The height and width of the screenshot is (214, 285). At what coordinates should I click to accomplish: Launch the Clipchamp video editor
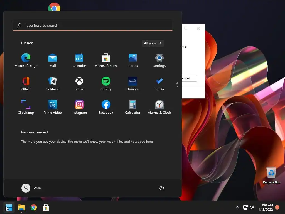click(26, 107)
